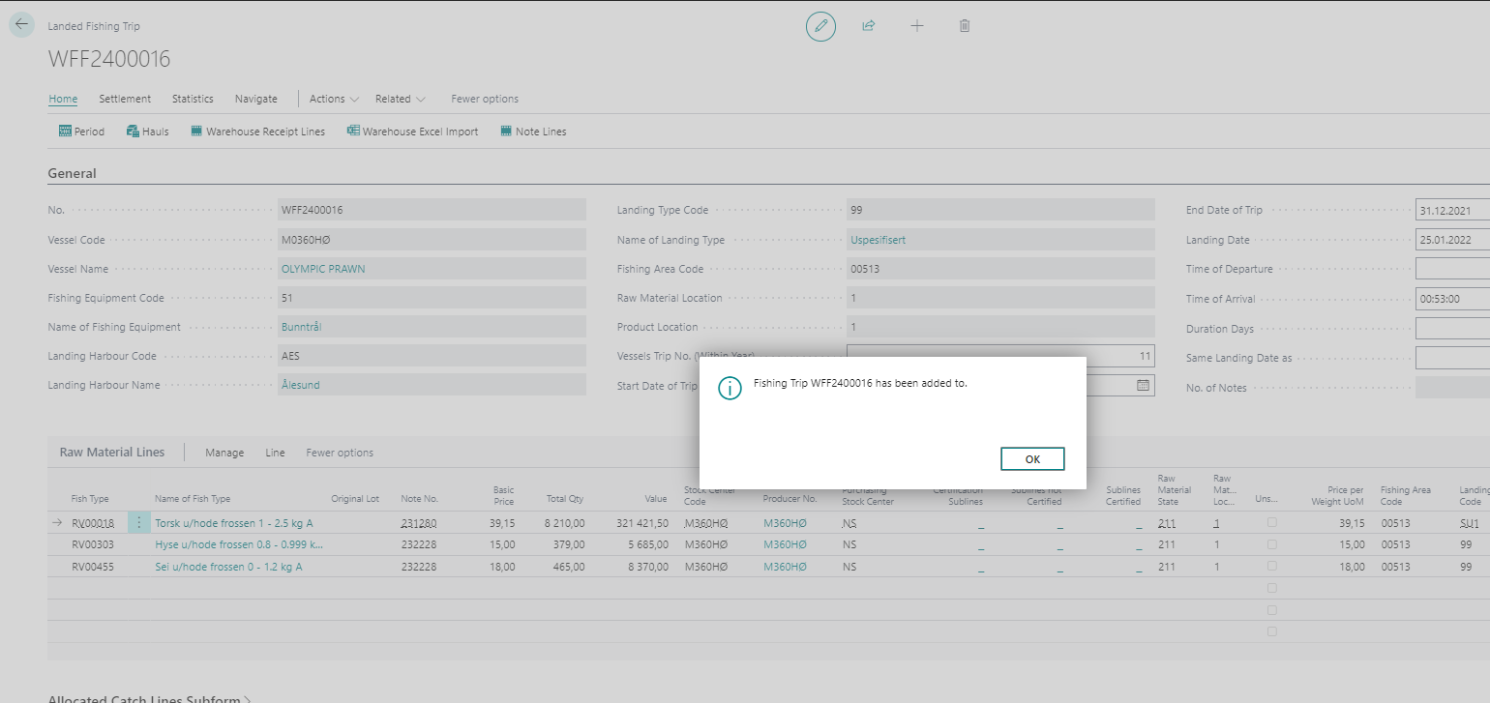The image size is (1490, 703).
Task: Expand Allocated Catch Lines Subform section
Action: 150,698
